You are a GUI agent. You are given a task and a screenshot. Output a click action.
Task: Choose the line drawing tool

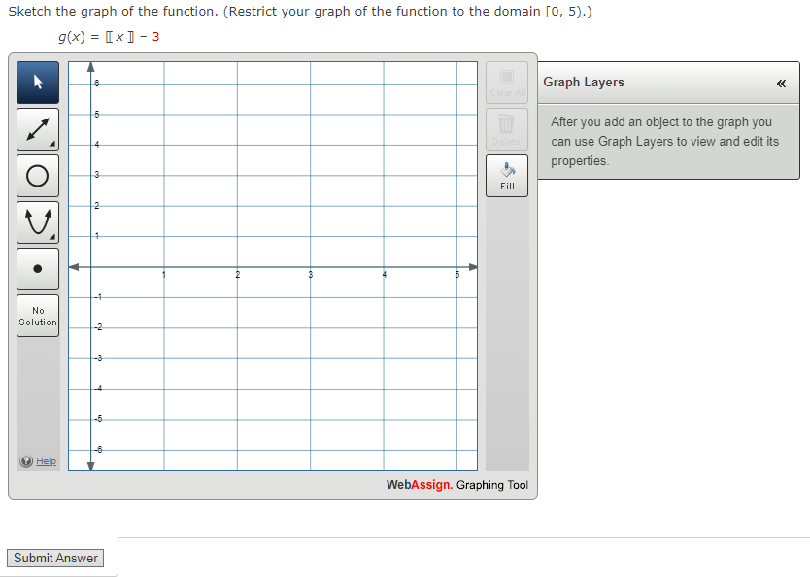tap(37, 129)
